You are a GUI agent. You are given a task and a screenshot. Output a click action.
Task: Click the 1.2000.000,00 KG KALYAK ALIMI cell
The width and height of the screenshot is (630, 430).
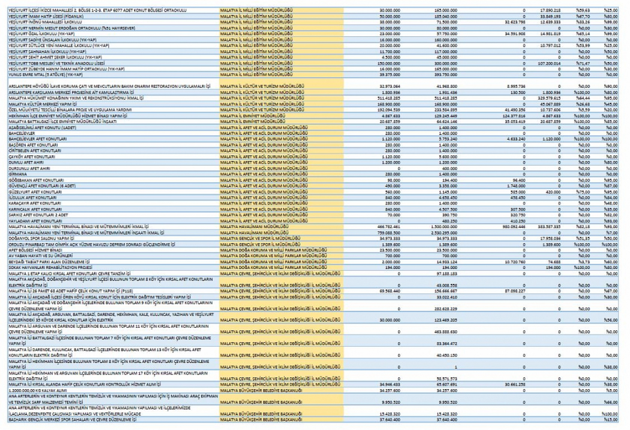37,390
